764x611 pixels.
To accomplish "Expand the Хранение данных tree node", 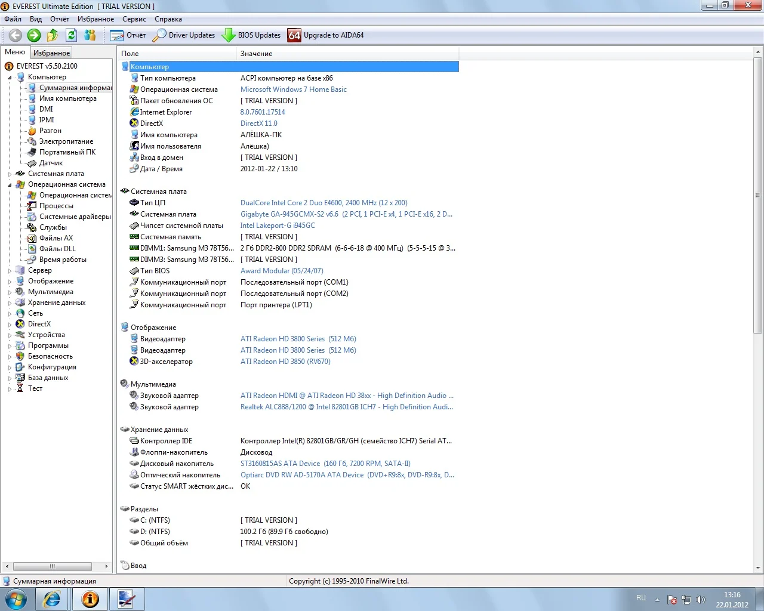I will (10, 303).
